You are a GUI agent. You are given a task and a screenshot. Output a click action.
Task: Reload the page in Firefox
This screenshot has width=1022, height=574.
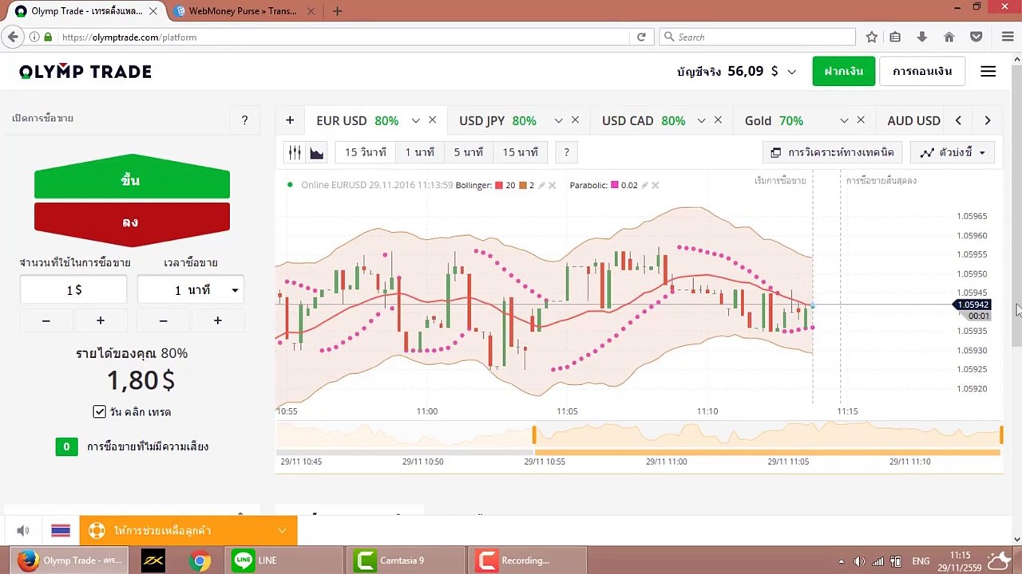641,37
